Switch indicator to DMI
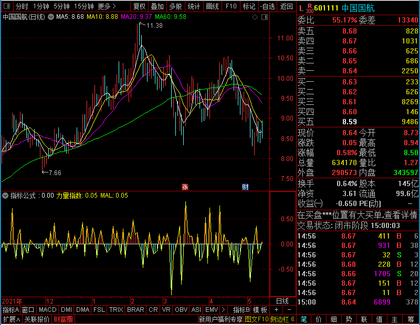 (66, 310)
